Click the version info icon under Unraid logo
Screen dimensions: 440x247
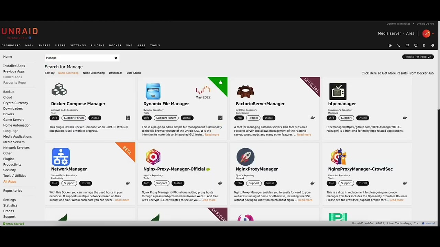pos(30,38)
